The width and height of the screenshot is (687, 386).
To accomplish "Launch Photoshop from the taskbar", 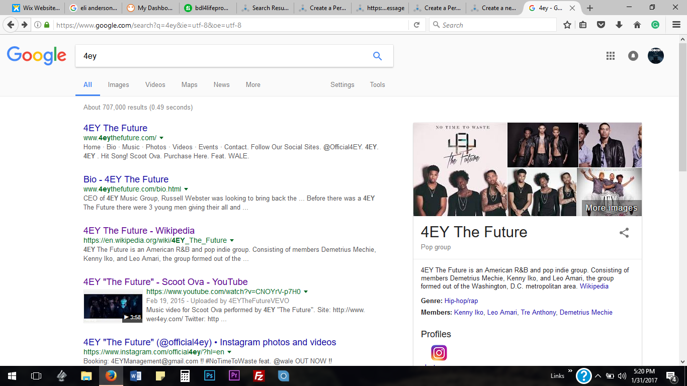I will (210, 376).
